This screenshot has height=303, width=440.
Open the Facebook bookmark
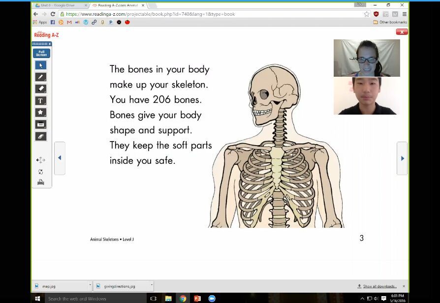(x=53, y=22)
